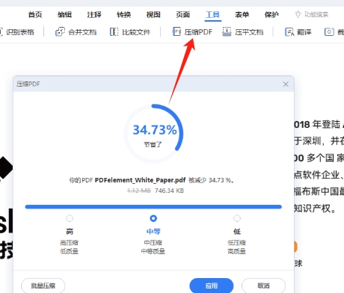The height and width of the screenshot is (293, 344).
Task: Click the blue compression level progress bar
Action: click(153, 207)
